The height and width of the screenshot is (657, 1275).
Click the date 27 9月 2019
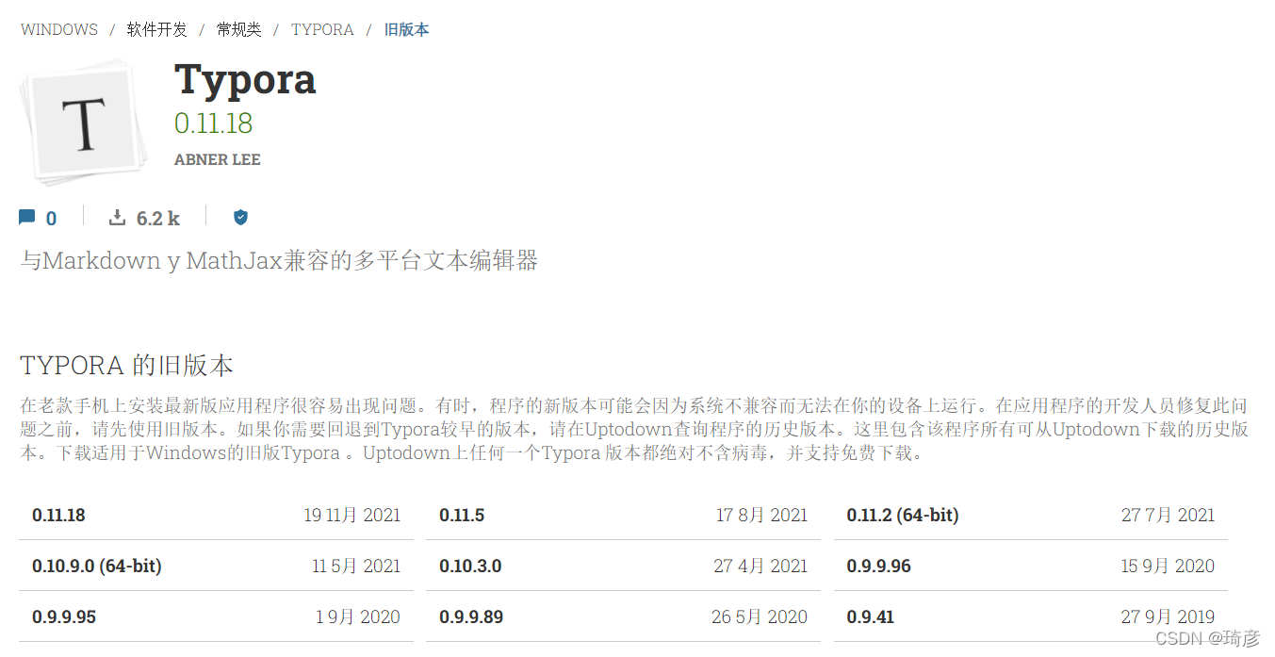pyautogui.click(x=1169, y=616)
